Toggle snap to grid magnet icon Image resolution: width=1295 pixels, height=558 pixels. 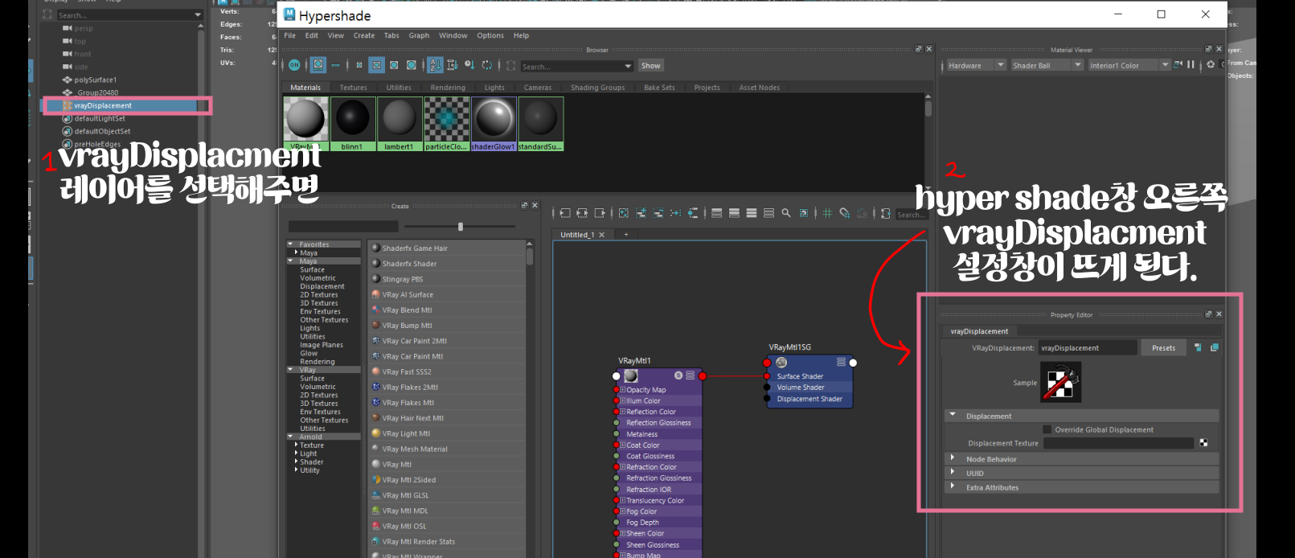(x=845, y=213)
